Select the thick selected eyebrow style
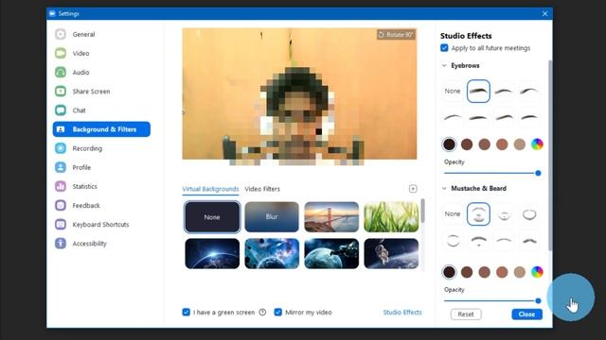 (x=478, y=92)
